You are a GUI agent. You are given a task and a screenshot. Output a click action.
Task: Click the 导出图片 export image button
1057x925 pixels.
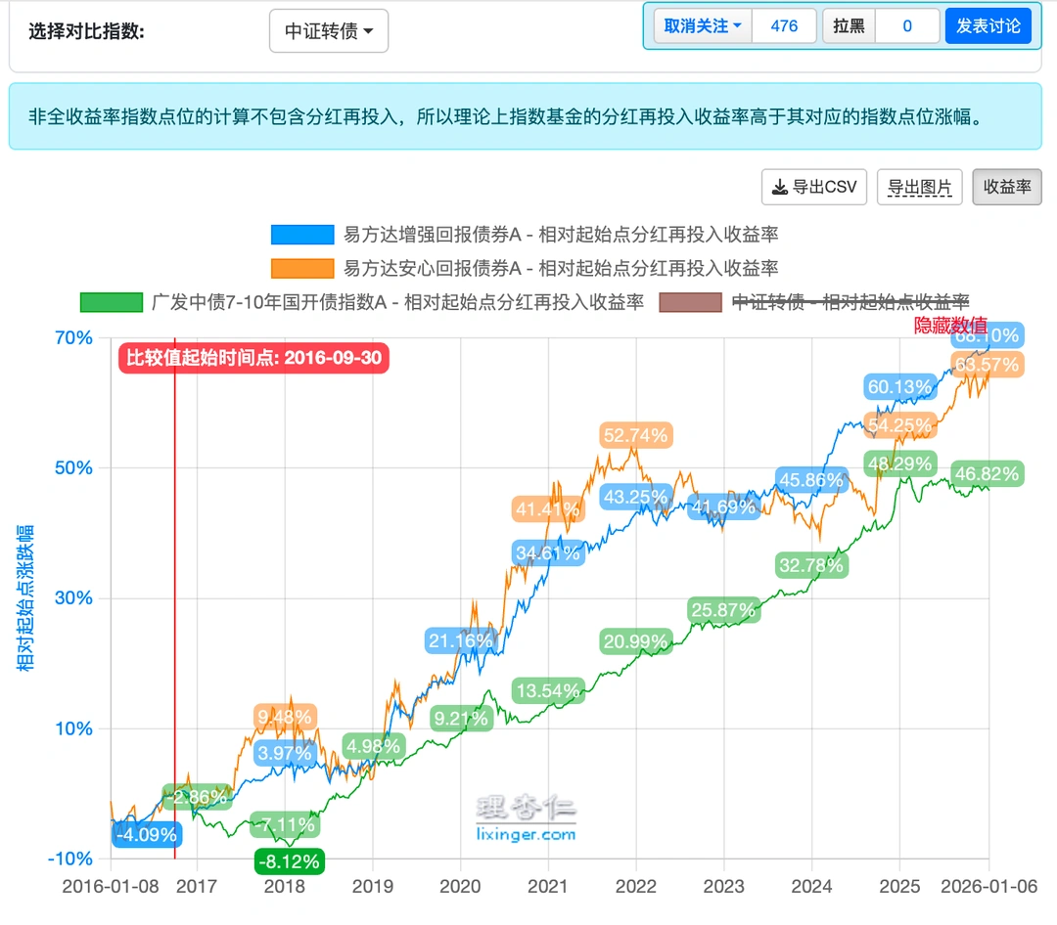click(x=919, y=187)
